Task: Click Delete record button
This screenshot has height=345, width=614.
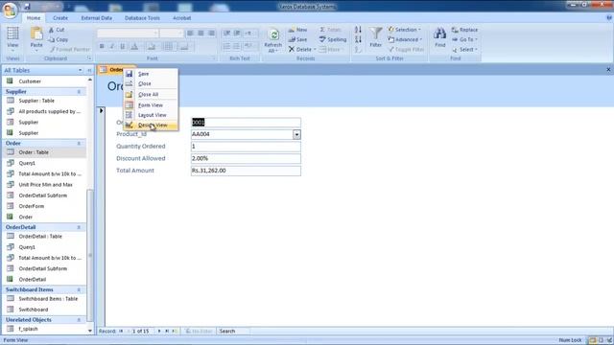Action: tap(301, 49)
